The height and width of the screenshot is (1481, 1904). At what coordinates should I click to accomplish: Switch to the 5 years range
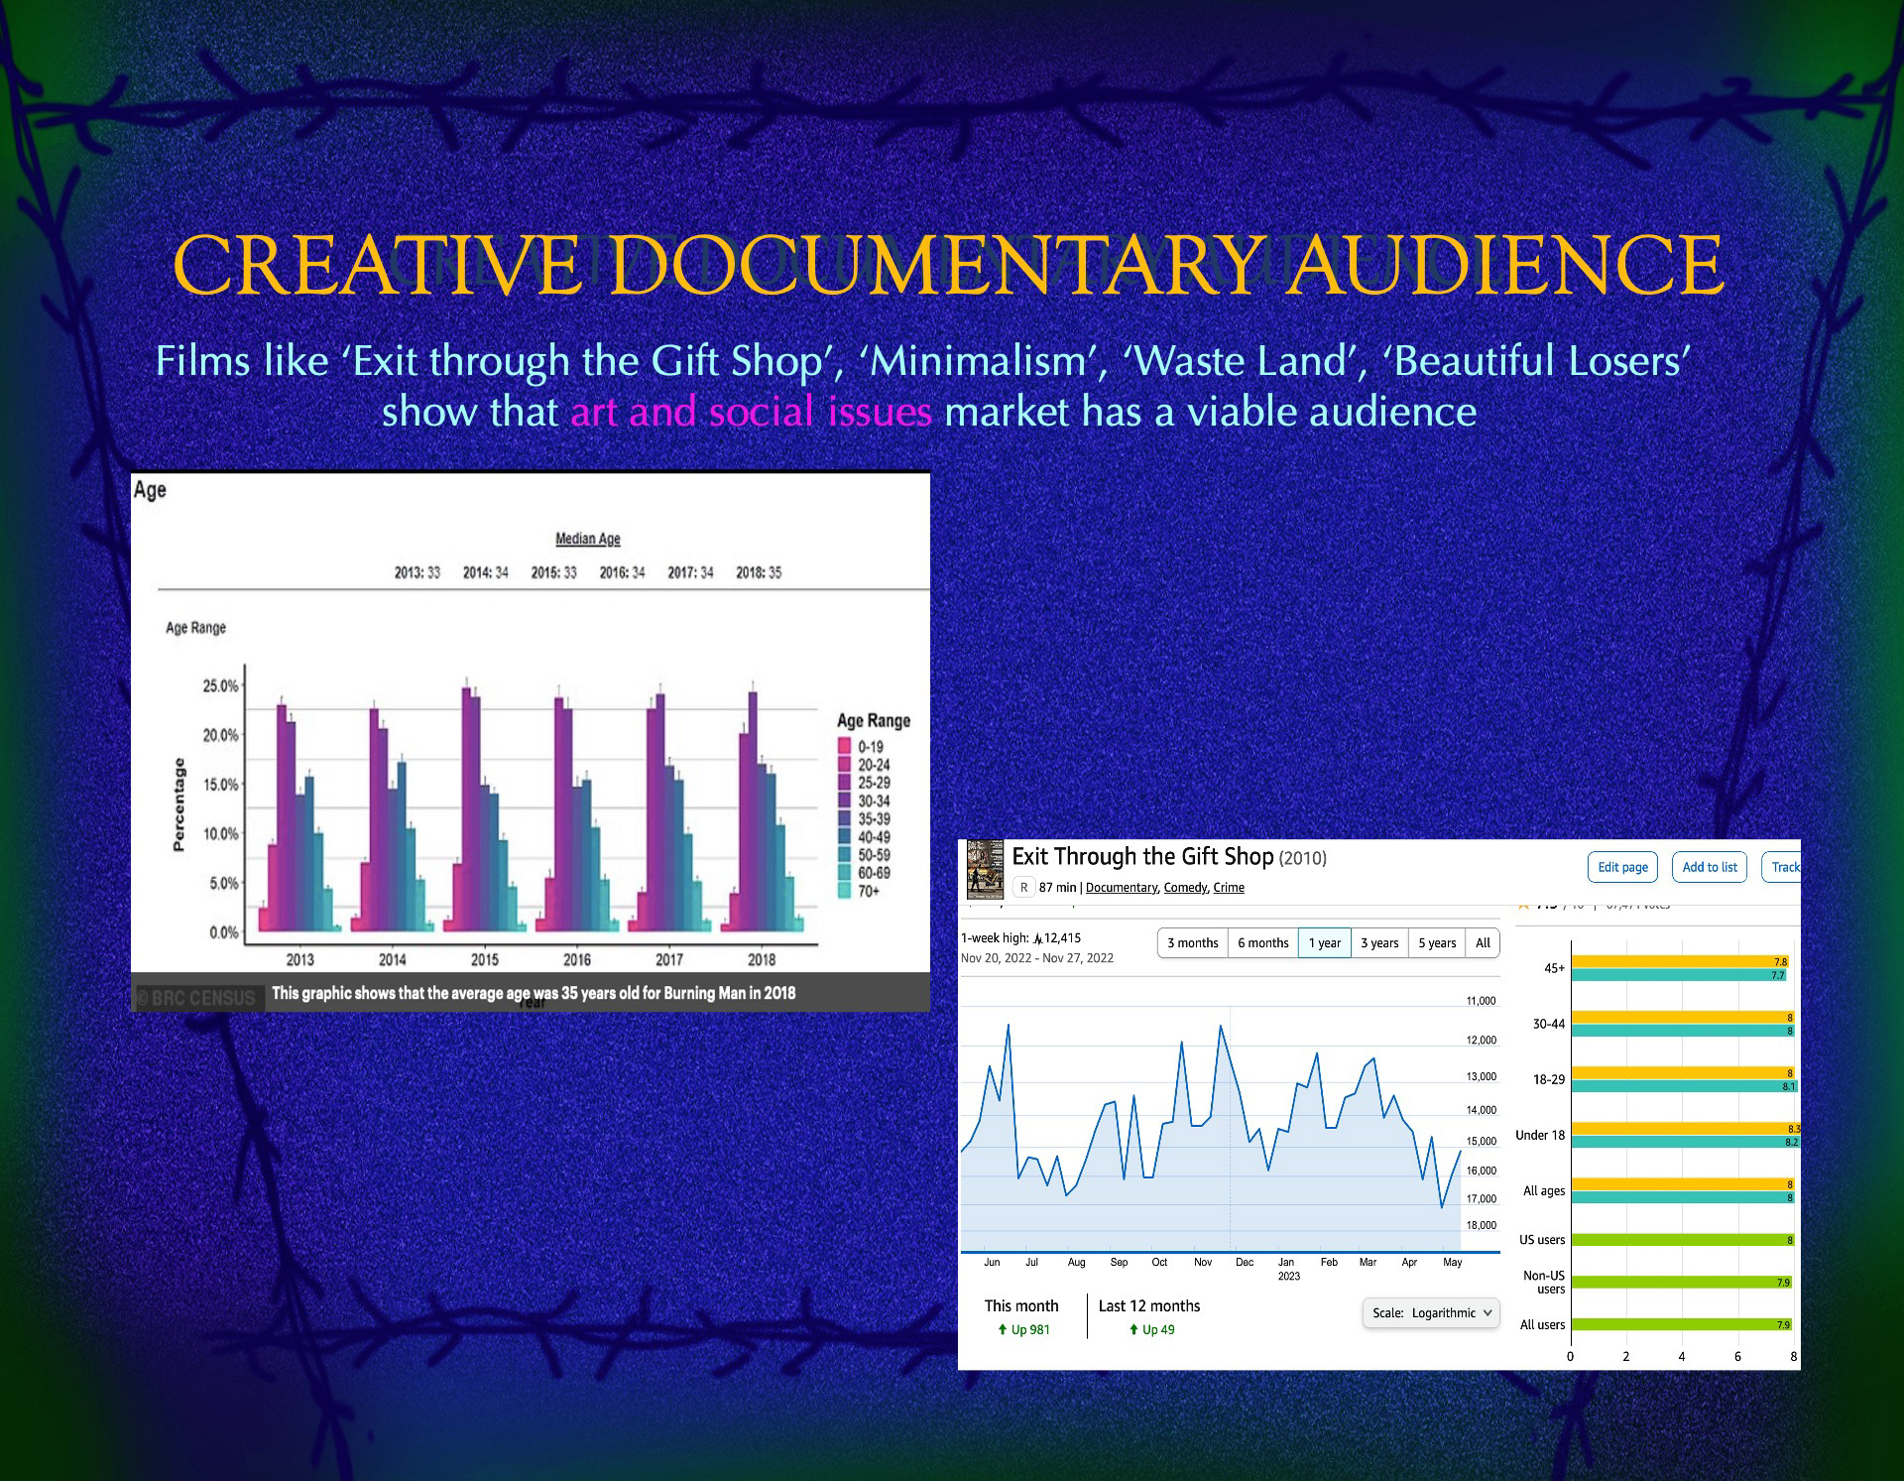[x=1437, y=943]
